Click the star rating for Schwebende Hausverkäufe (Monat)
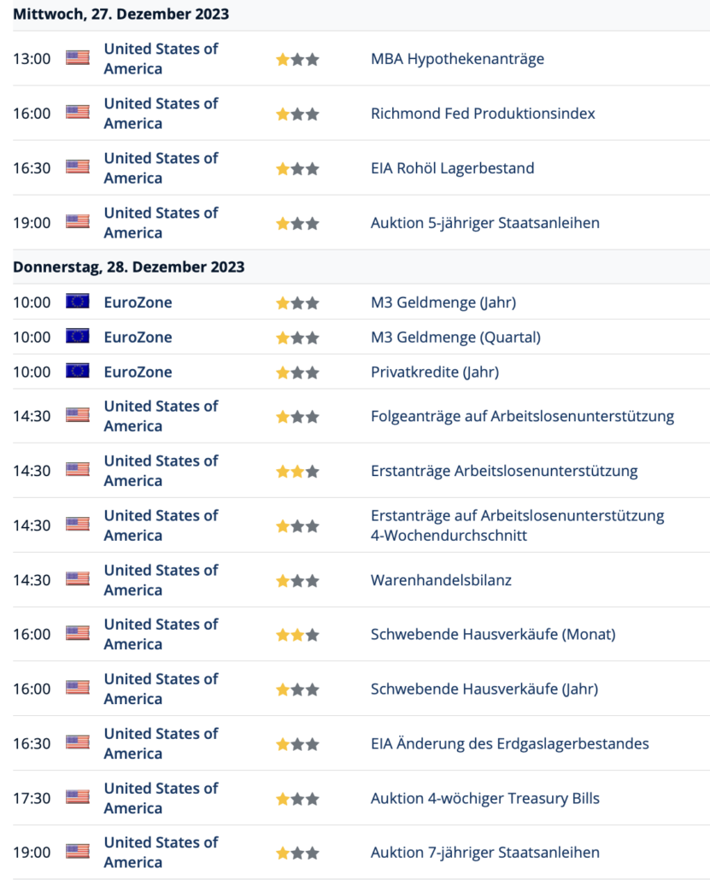Screen dimensions: 710x880 [x=297, y=635]
